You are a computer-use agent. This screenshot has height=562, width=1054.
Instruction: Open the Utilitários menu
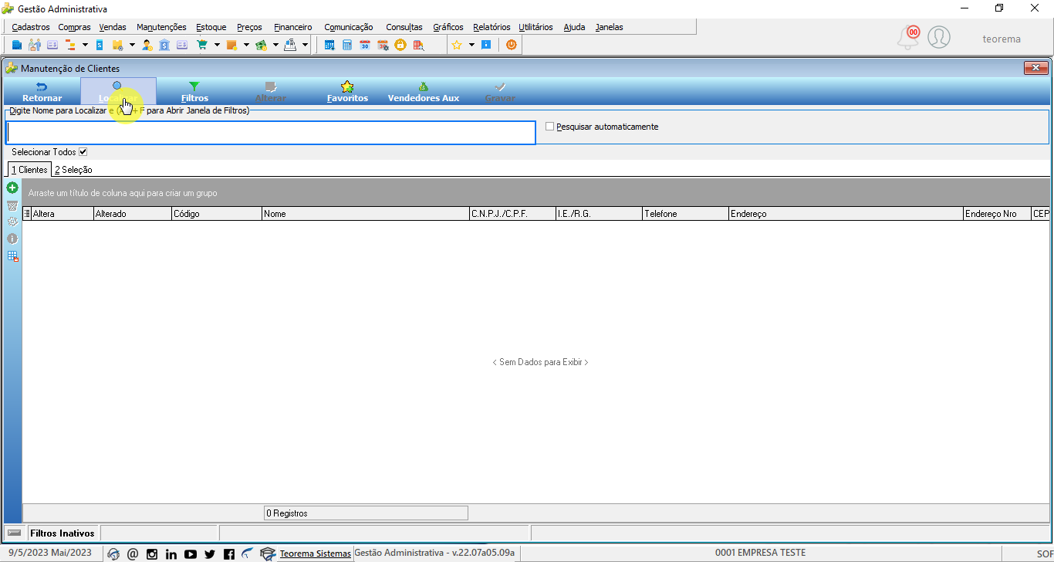click(535, 27)
